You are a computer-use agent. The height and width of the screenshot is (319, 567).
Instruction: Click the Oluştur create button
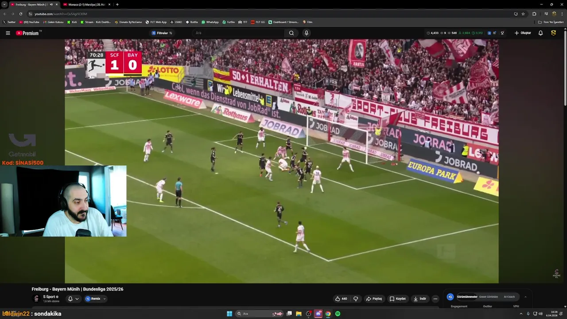click(523, 33)
